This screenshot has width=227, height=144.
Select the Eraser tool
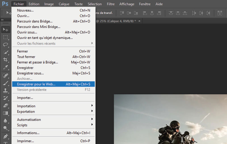pos(5,106)
